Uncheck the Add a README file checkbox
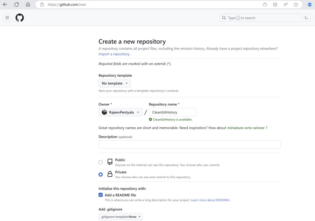 (101, 195)
